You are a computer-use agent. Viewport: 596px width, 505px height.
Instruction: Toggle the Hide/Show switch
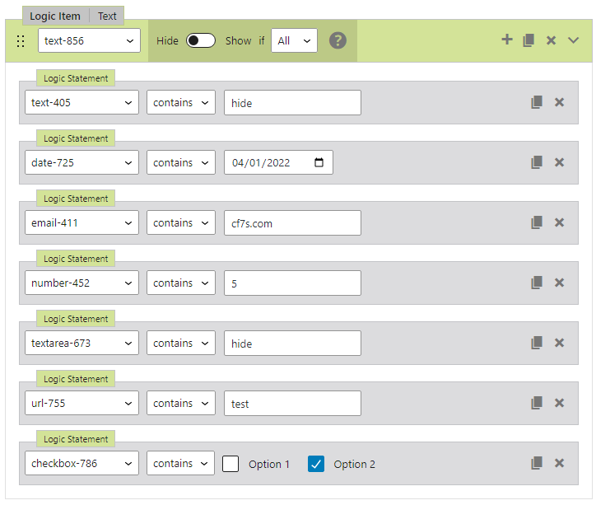click(201, 40)
